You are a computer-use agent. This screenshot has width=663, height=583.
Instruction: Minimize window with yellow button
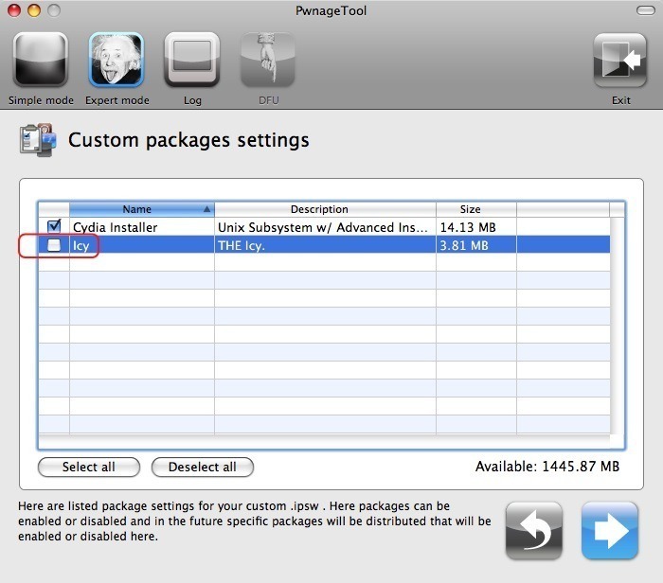click(x=34, y=10)
